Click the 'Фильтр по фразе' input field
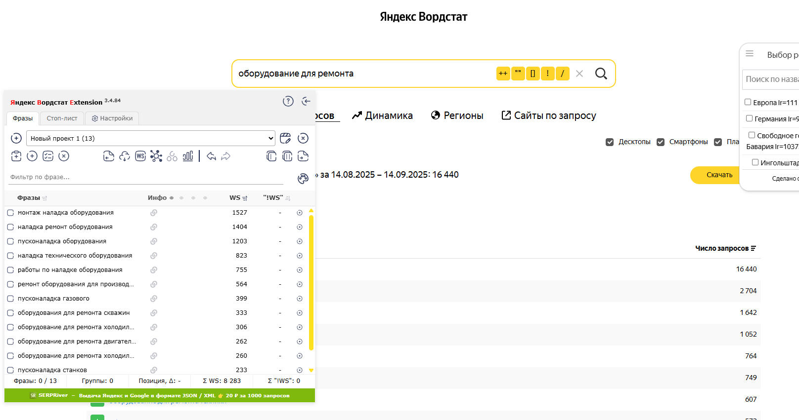The image size is (799, 420). [146, 177]
